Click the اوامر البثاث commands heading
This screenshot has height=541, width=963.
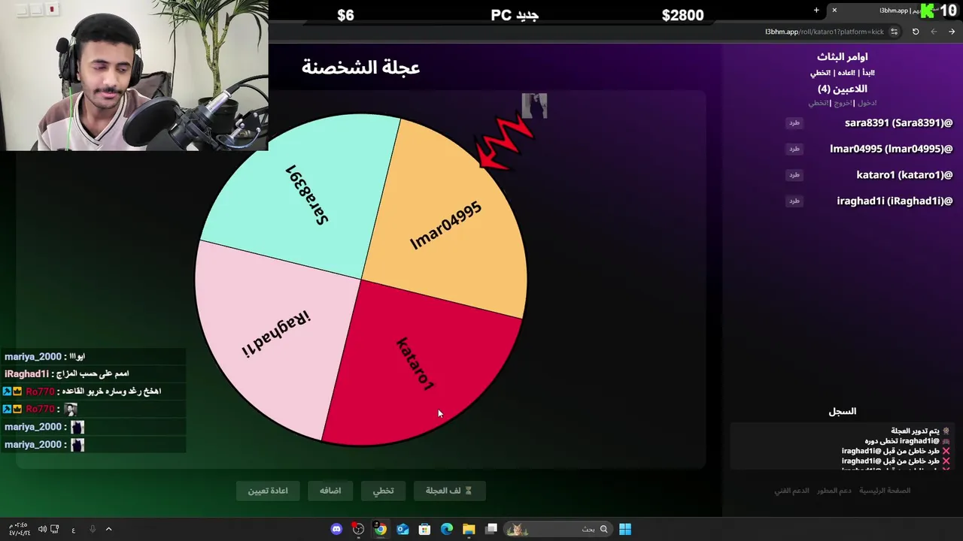coord(843,57)
